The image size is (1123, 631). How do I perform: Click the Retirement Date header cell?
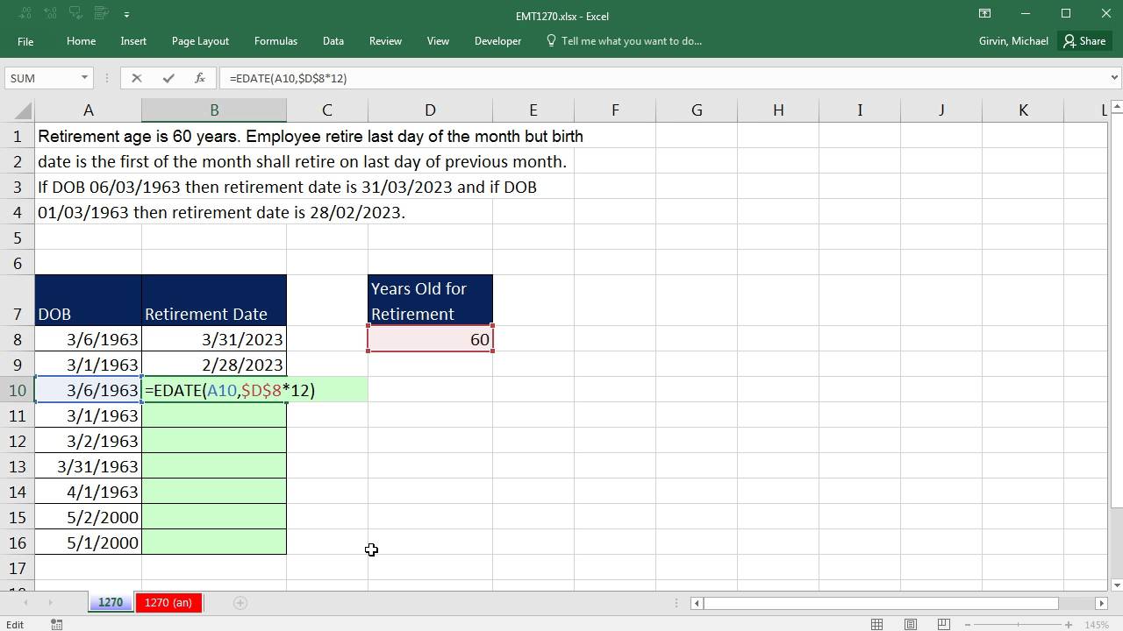(x=214, y=301)
